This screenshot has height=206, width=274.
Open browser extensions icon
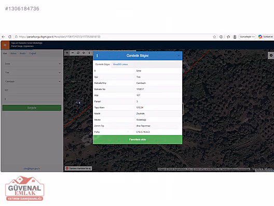coord(221,37)
